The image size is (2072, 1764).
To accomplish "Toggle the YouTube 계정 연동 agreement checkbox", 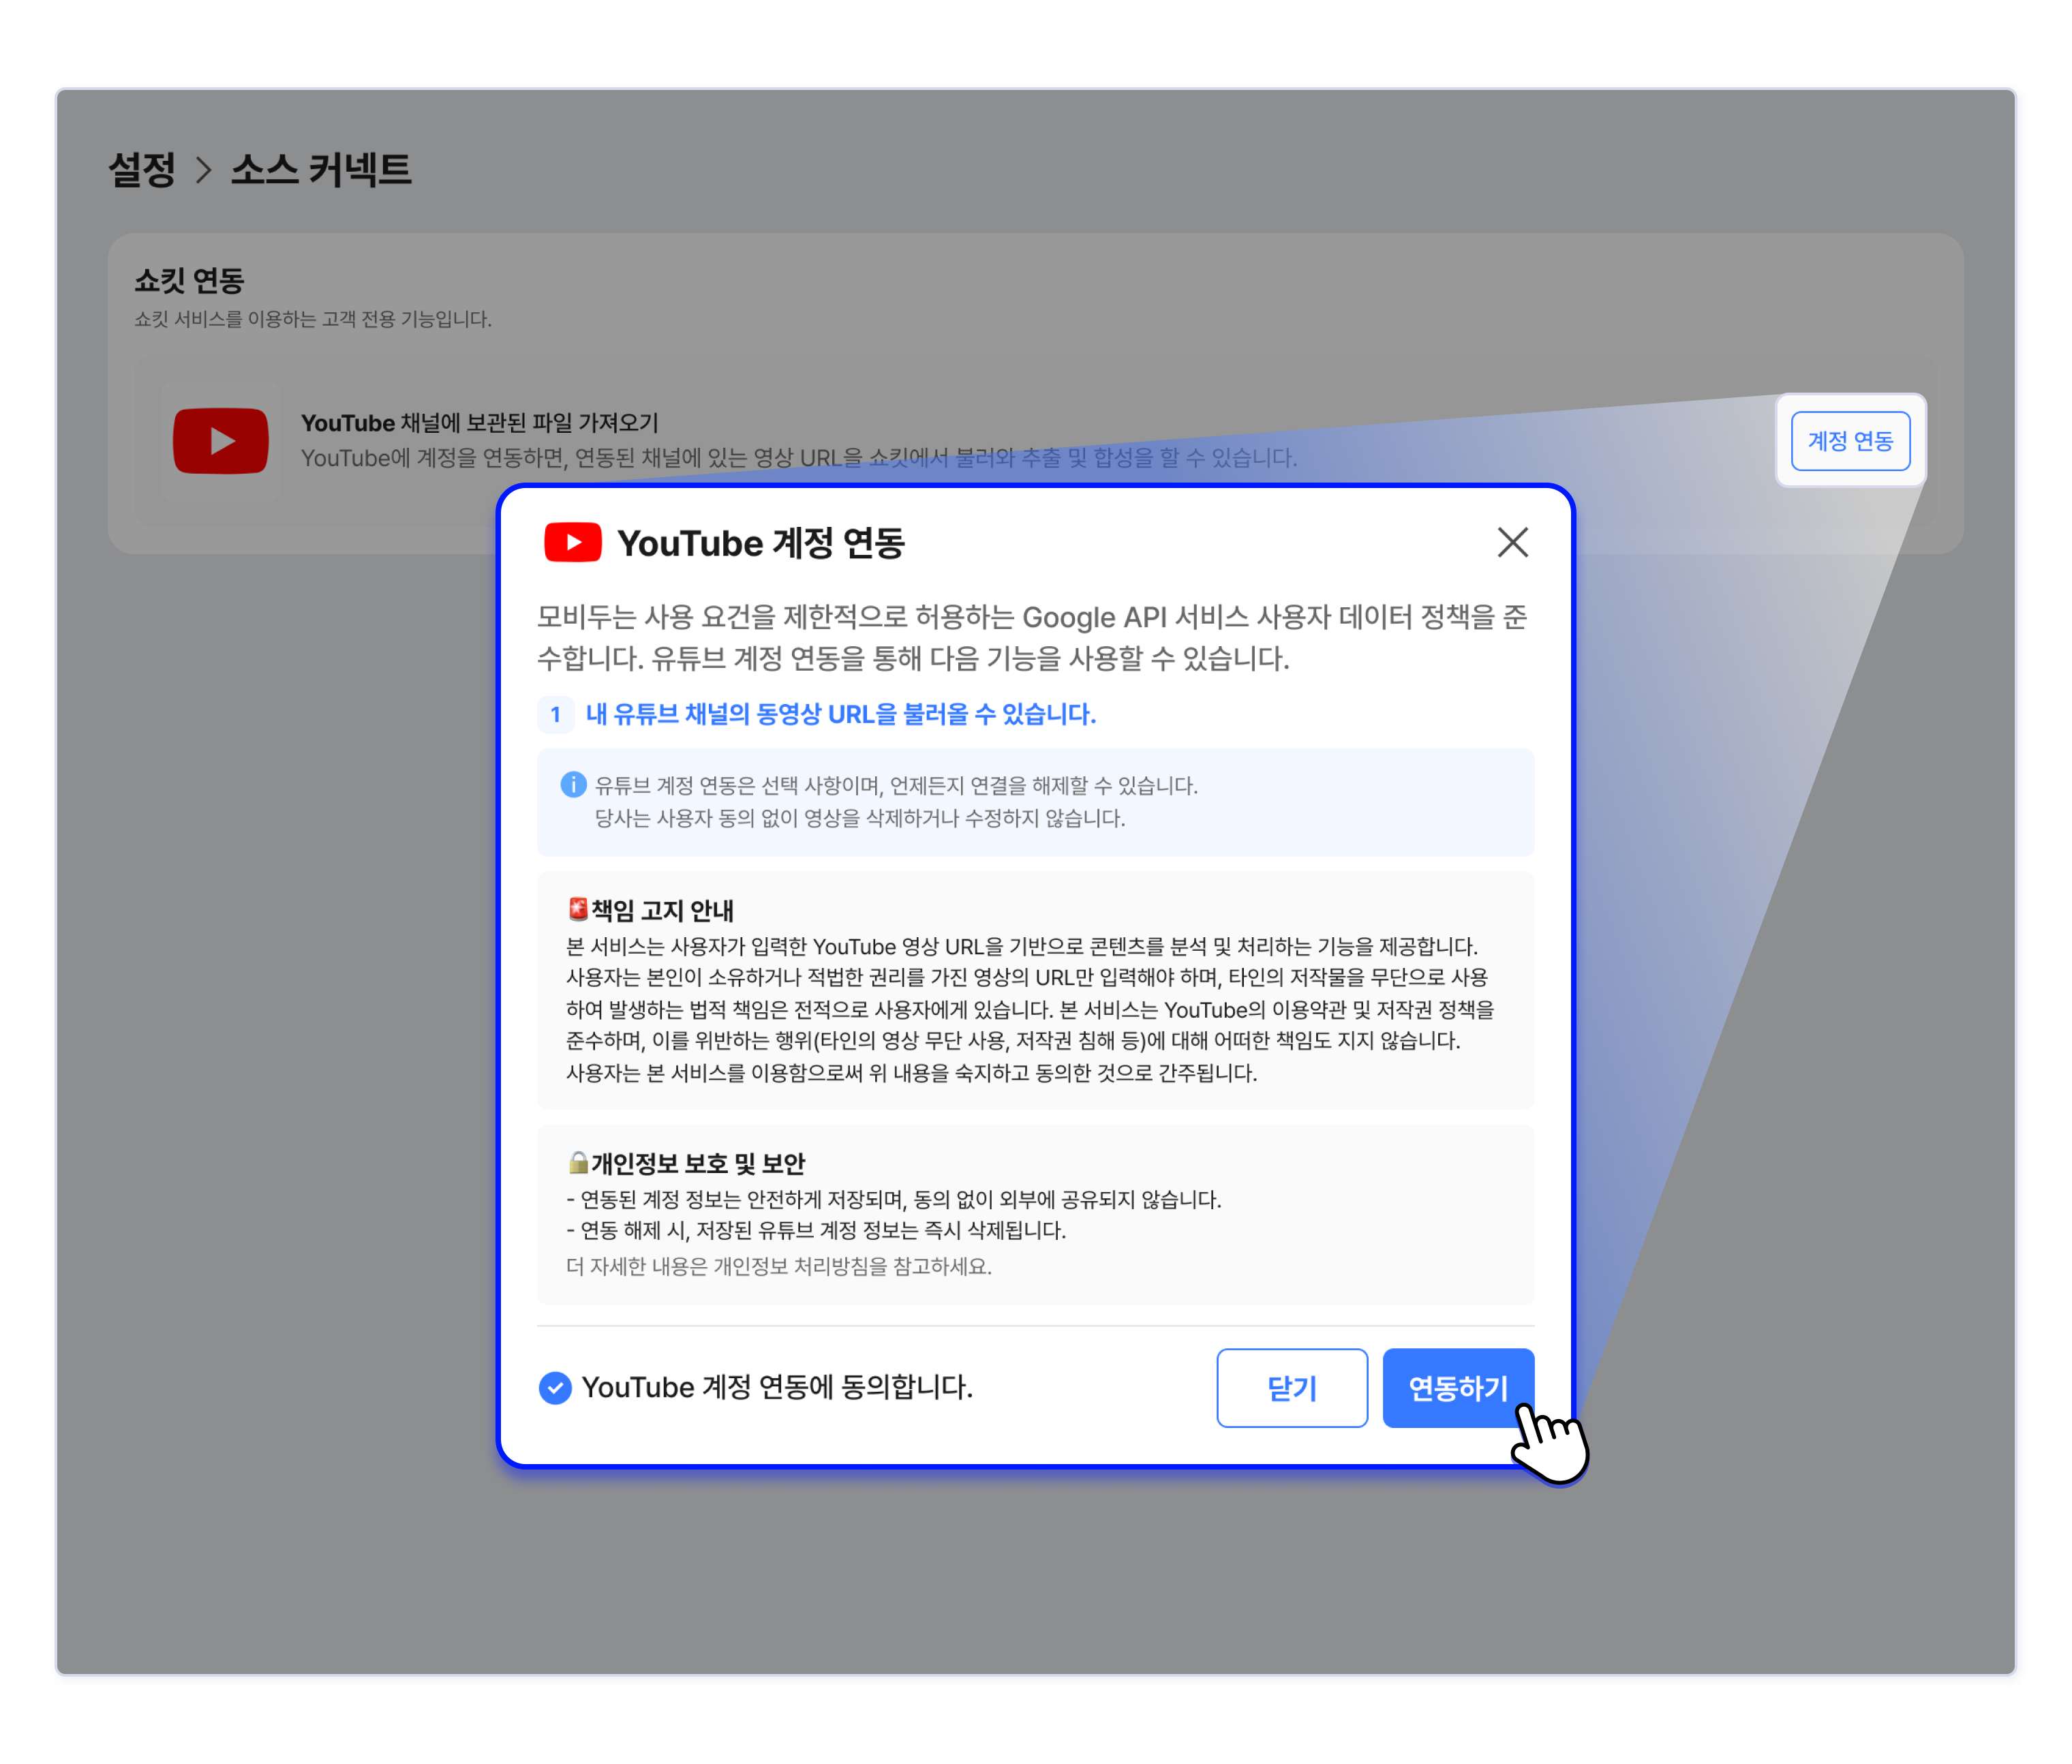I will (x=555, y=1388).
